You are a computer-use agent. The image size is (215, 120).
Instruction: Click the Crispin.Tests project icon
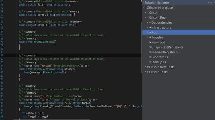click(x=148, y=72)
